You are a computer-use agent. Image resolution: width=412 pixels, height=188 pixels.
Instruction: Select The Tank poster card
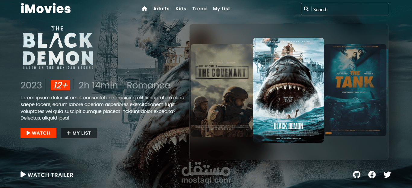pyautogui.click(x=355, y=90)
